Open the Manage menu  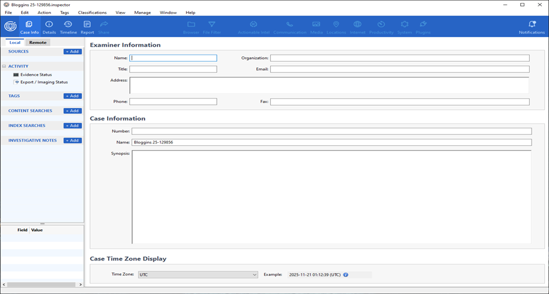coord(142,13)
